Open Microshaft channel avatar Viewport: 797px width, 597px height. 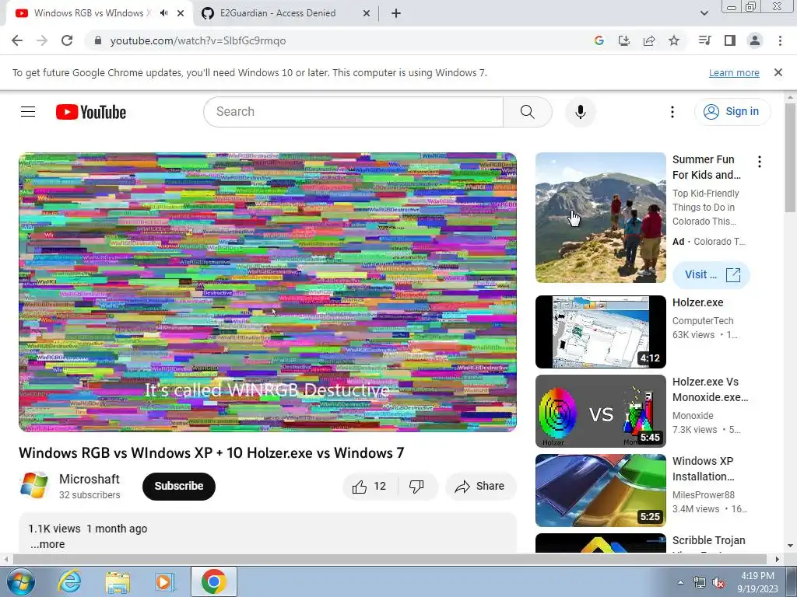click(33, 486)
